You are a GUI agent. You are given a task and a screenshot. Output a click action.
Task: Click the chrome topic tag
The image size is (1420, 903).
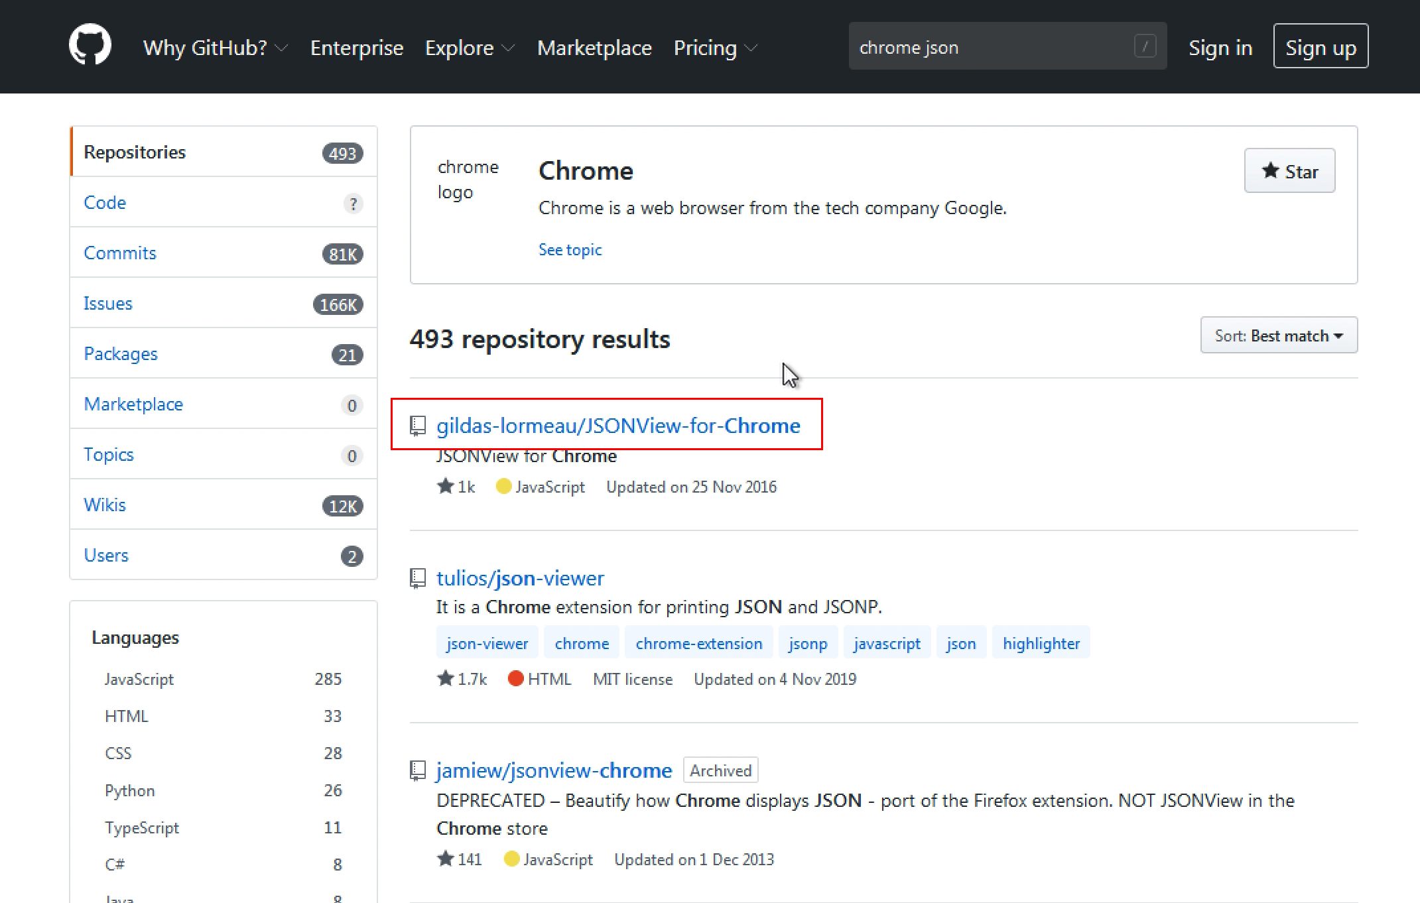[582, 642]
